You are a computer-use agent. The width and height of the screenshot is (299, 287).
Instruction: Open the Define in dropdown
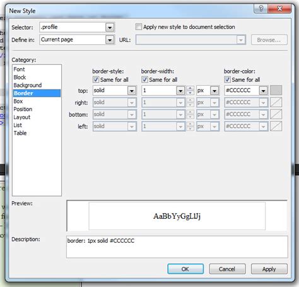[x=110, y=40]
